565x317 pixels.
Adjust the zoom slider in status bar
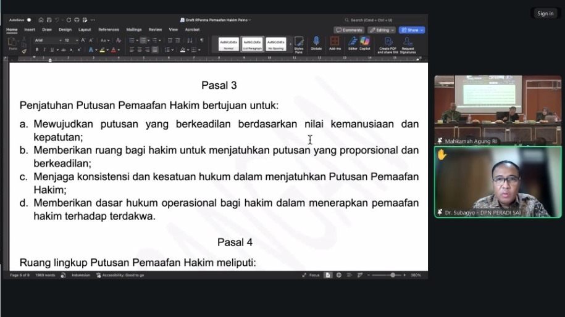coord(392,275)
